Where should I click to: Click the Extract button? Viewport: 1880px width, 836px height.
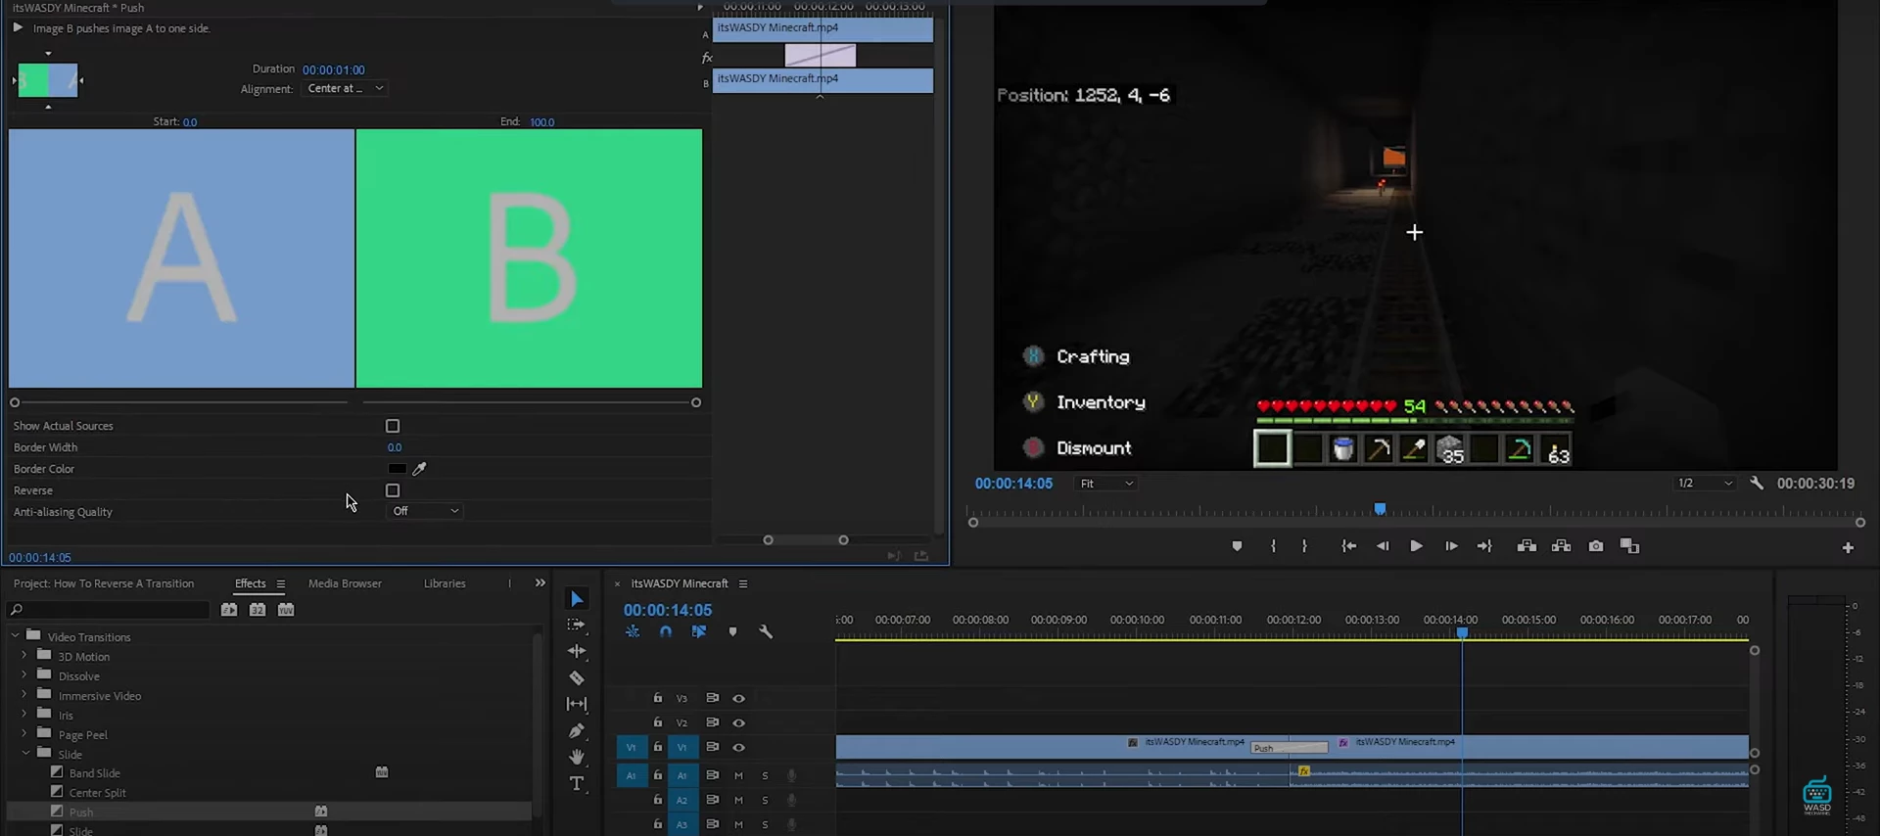click(x=1562, y=546)
